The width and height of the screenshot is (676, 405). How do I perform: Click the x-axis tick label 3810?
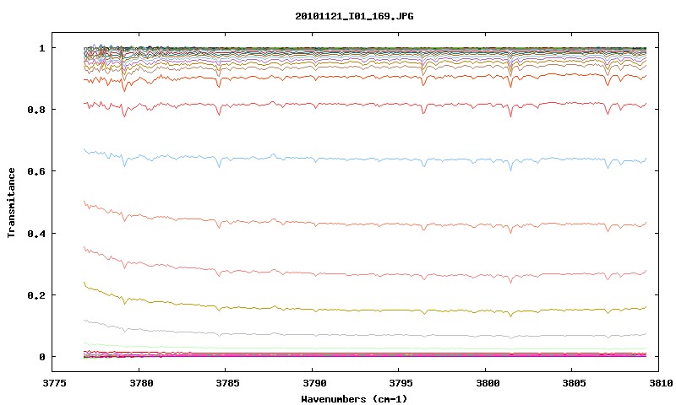(x=661, y=382)
